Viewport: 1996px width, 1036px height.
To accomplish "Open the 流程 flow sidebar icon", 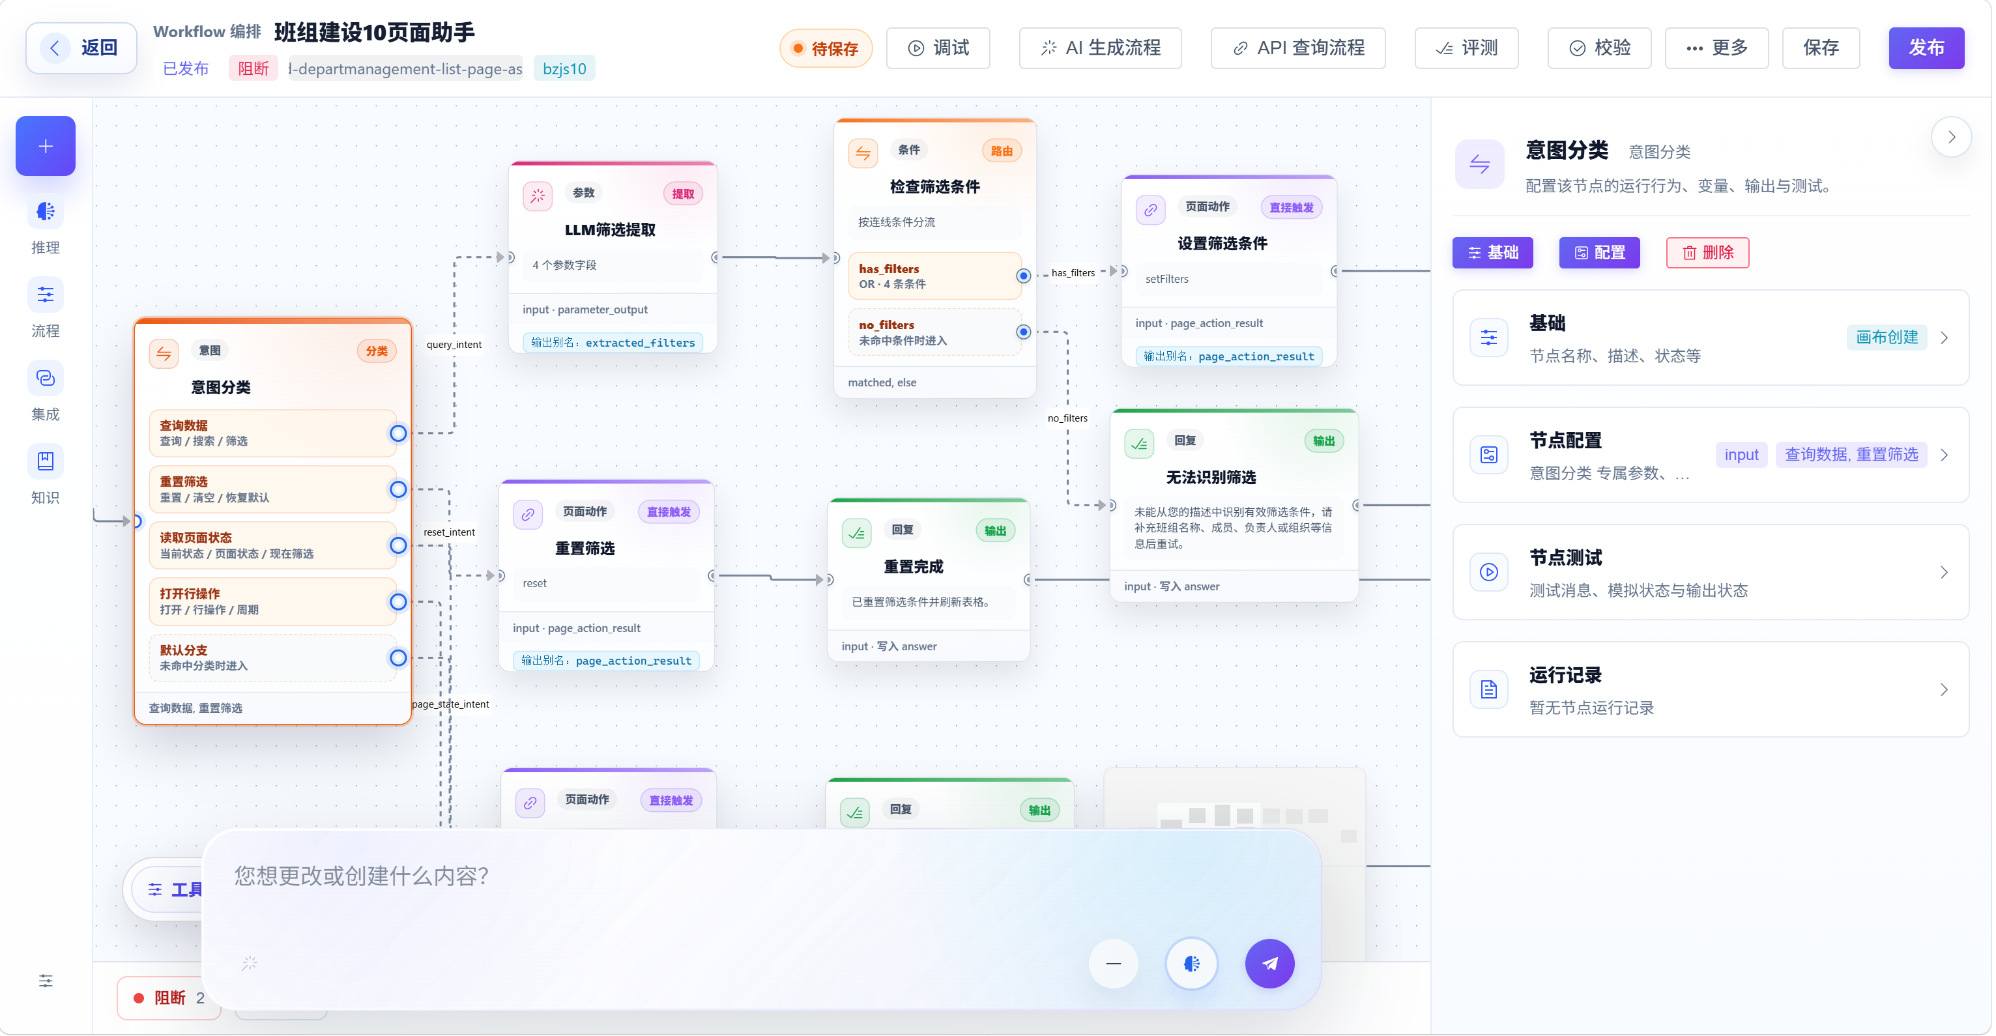I will (46, 295).
